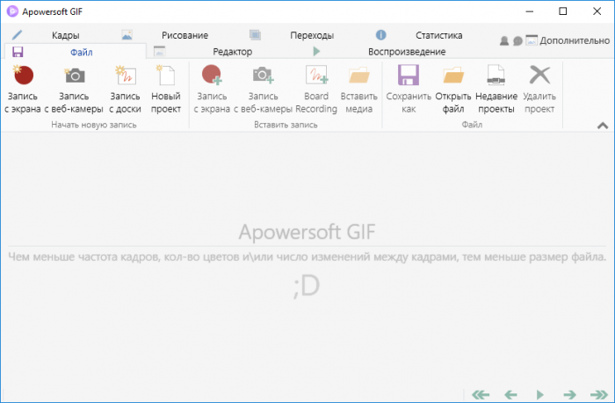
Task: Click Сохранить как floppy disk icon
Action: [409, 75]
